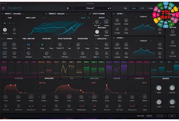Favorite the Choiral preset with heart icon
The height and width of the screenshot is (121, 179).
[72, 8]
